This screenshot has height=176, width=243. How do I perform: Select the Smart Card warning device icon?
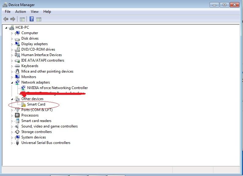(x=24, y=105)
